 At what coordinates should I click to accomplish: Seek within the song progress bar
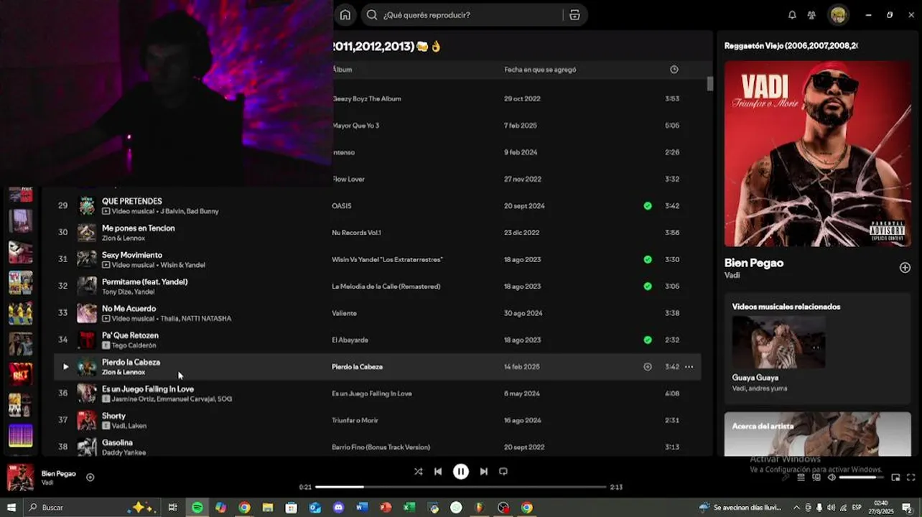click(x=461, y=487)
